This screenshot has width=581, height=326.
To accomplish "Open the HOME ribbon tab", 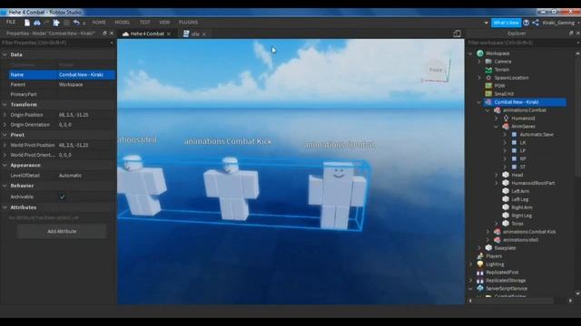I will (99, 22).
